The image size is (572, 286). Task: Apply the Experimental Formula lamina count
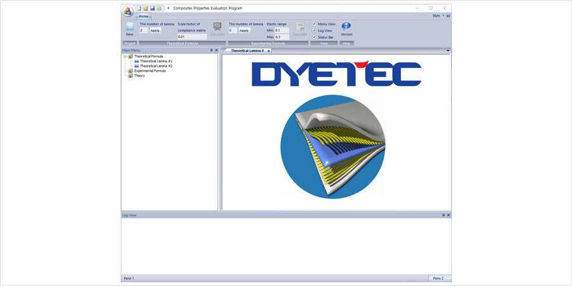click(x=244, y=31)
